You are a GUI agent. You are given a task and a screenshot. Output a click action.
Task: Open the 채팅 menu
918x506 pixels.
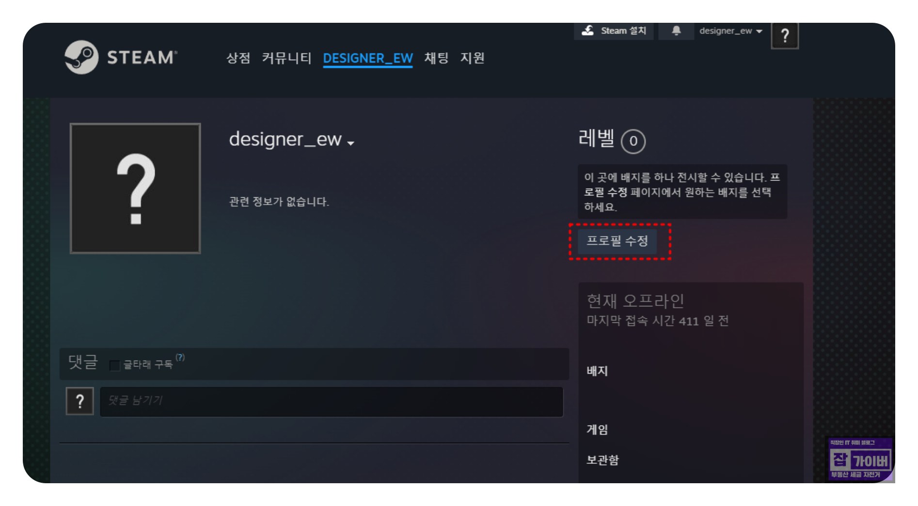436,58
